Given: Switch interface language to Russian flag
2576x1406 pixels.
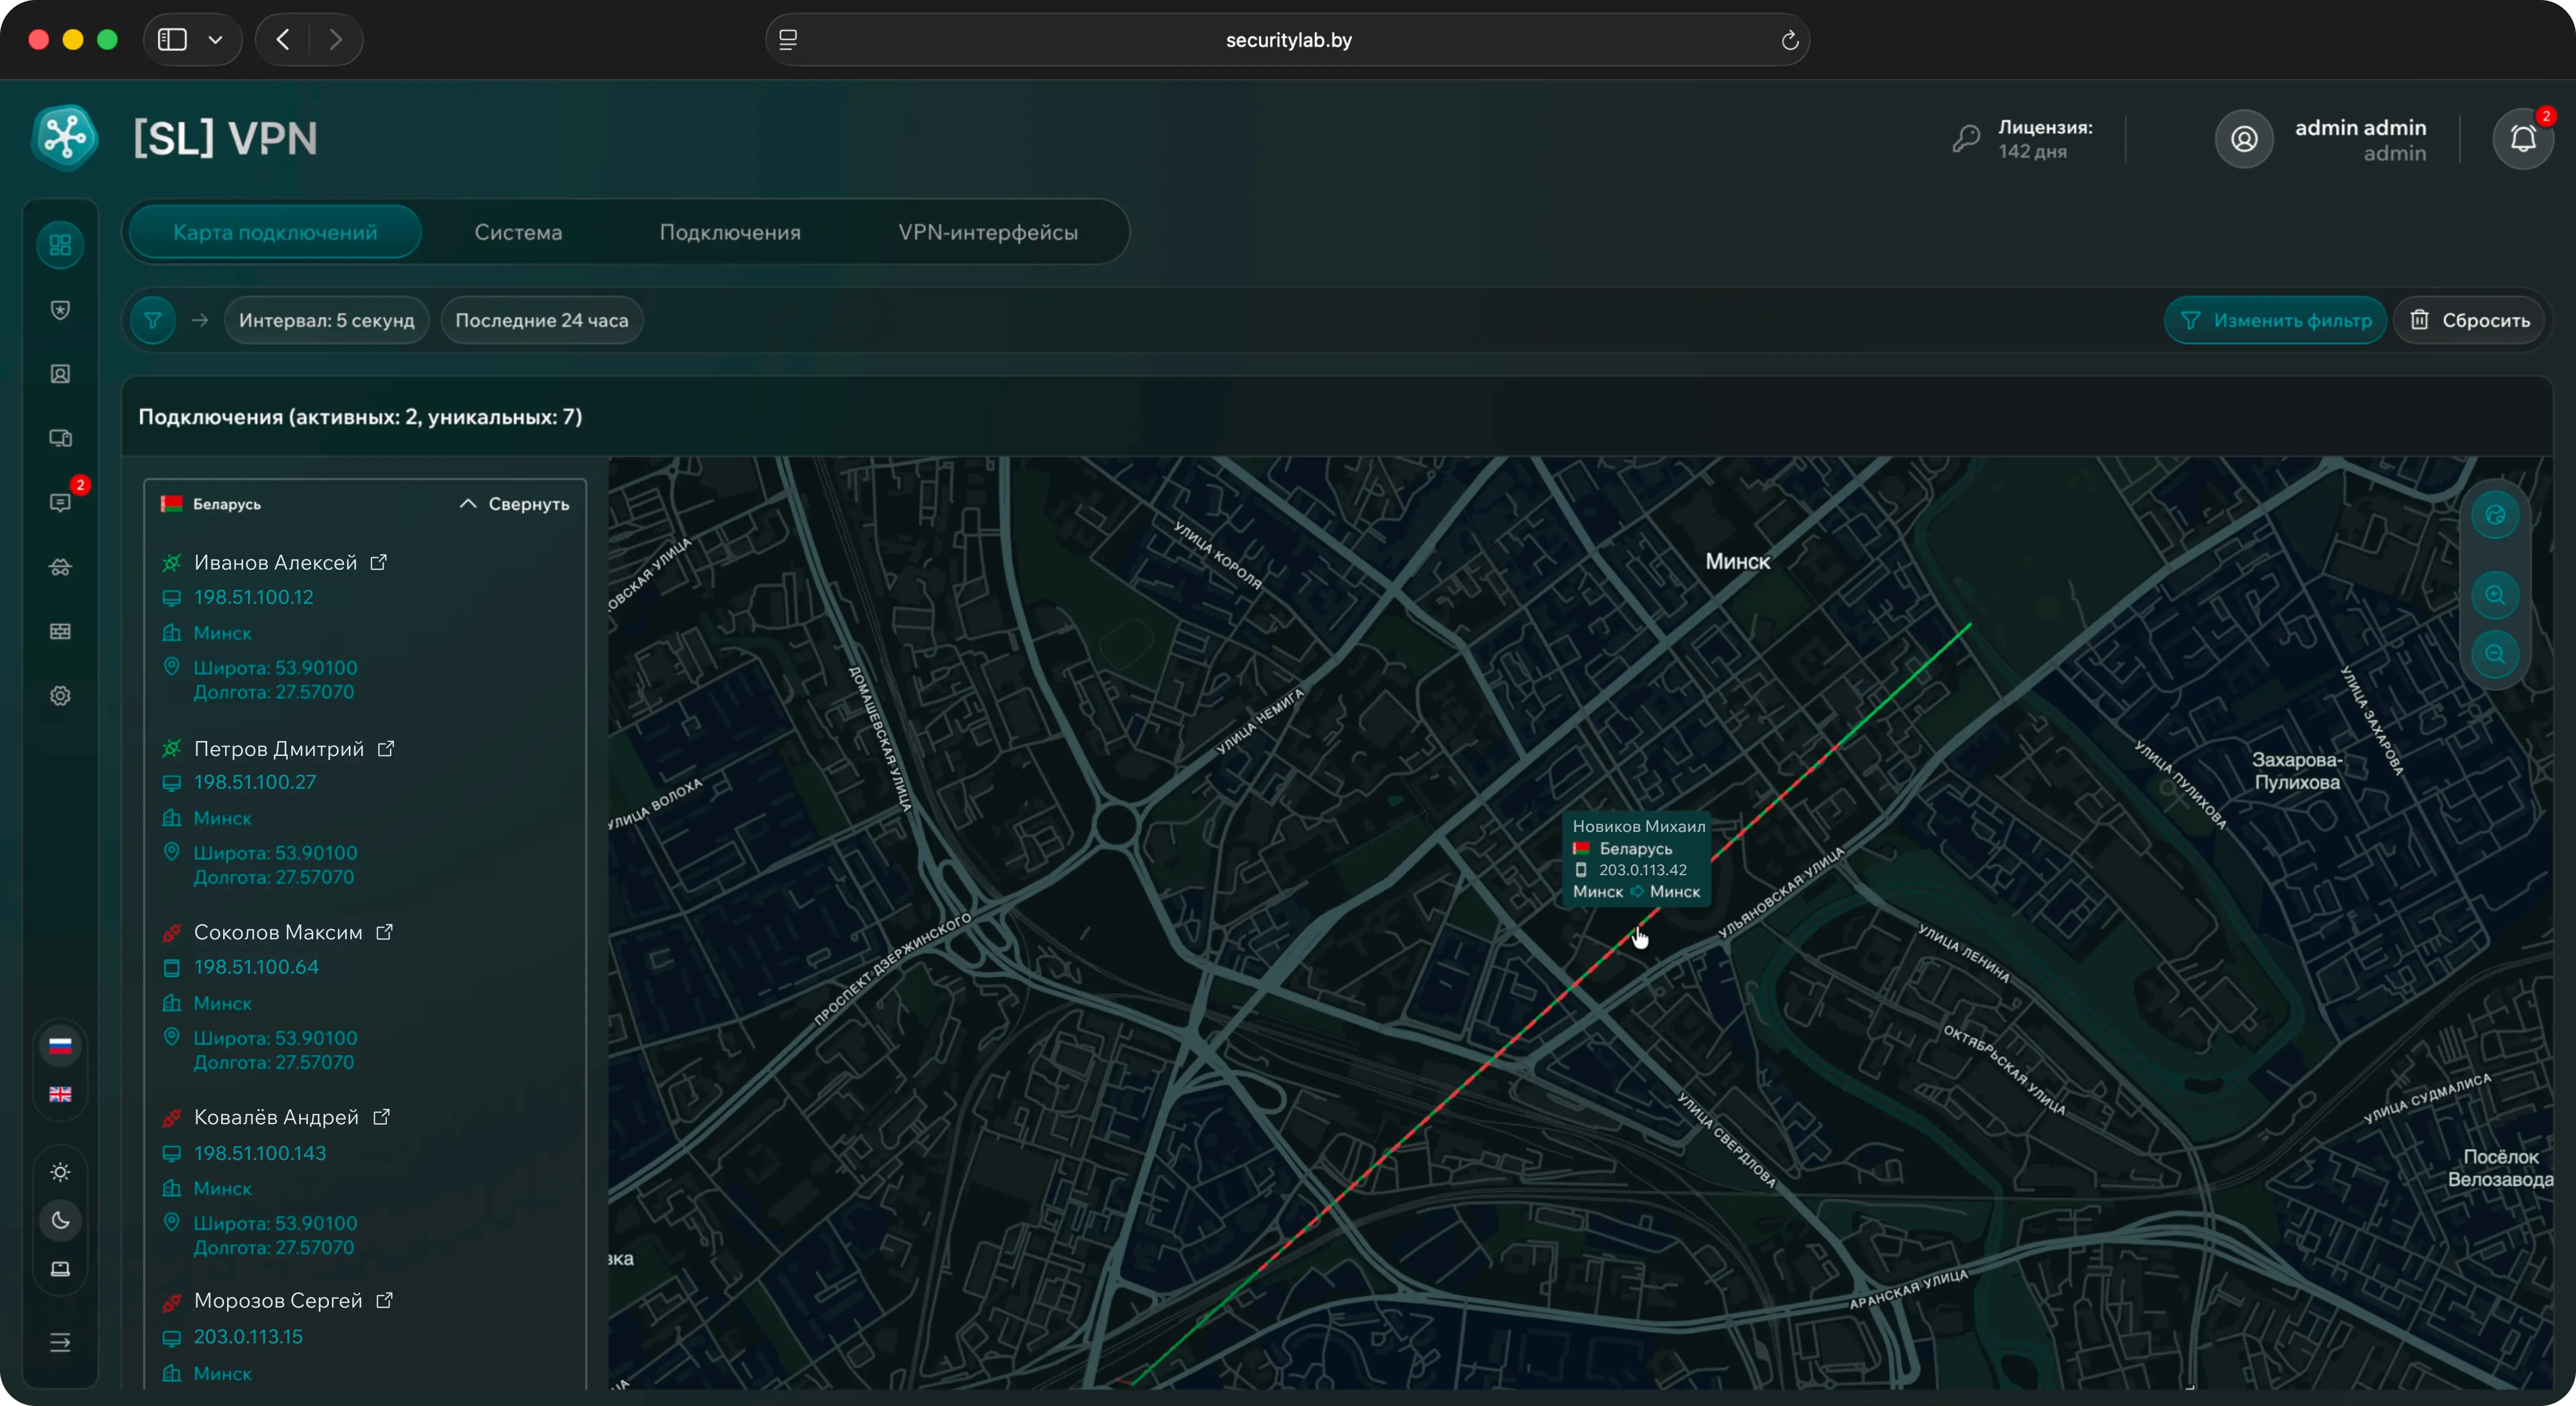Looking at the screenshot, I should tap(60, 1046).
